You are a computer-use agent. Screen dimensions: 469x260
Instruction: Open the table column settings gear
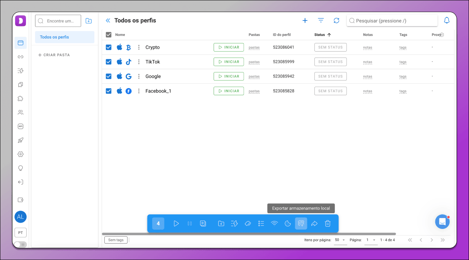pos(442,35)
